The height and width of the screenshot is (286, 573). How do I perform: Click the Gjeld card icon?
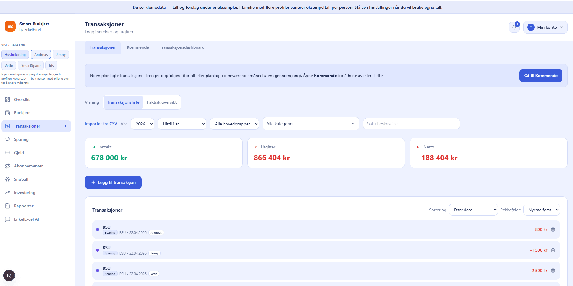(x=8, y=153)
